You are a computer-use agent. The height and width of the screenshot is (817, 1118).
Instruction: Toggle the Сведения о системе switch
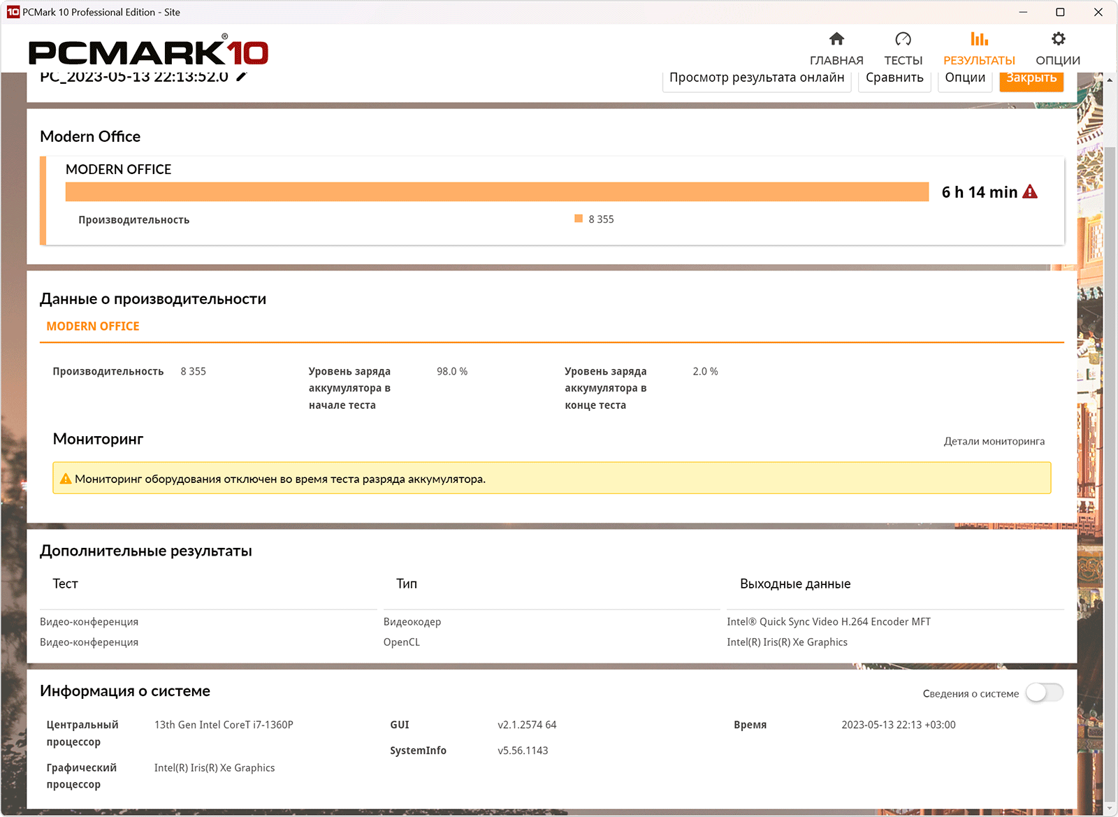tap(1045, 693)
